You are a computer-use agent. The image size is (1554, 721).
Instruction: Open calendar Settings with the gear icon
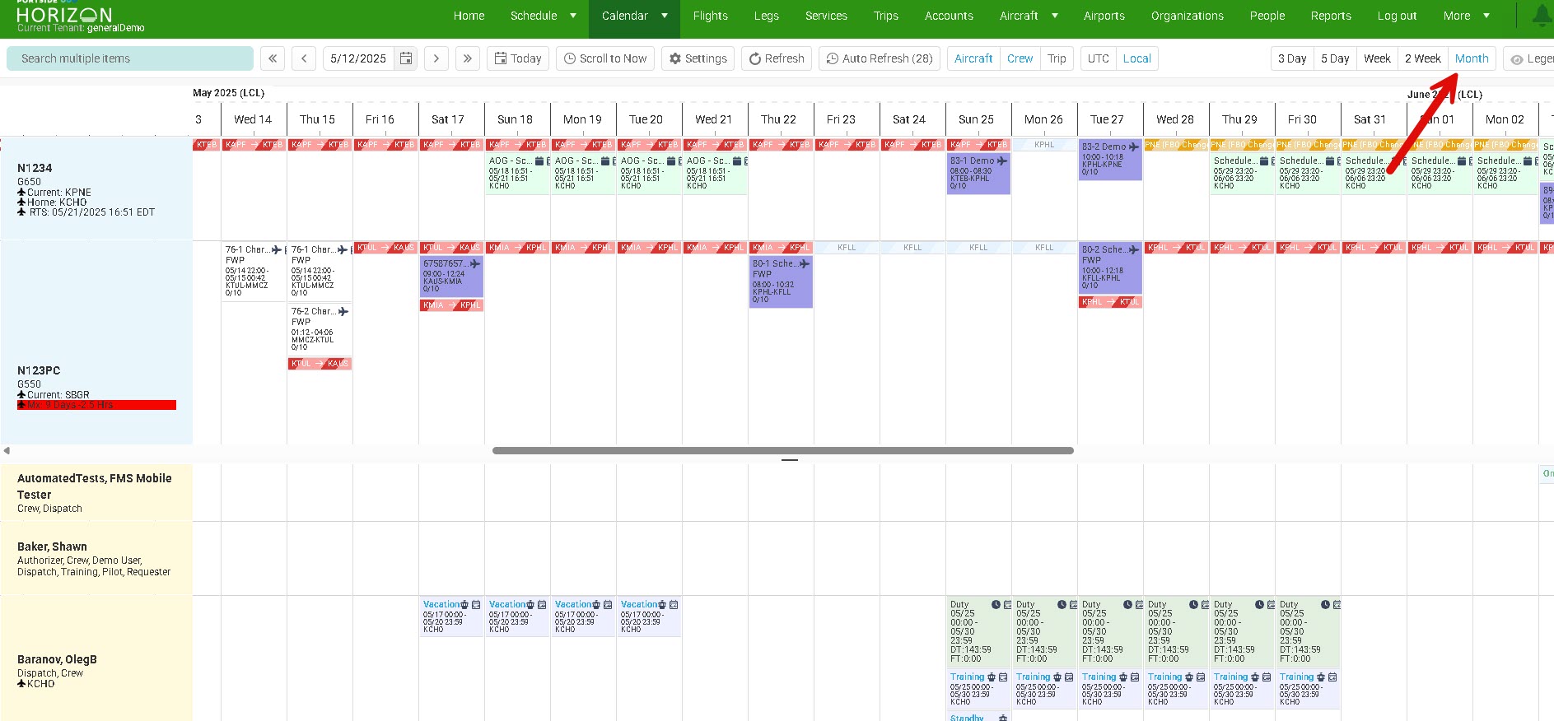pyautogui.click(x=698, y=58)
